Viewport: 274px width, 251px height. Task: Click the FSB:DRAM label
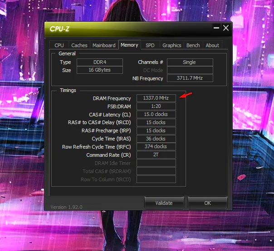[119, 106]
